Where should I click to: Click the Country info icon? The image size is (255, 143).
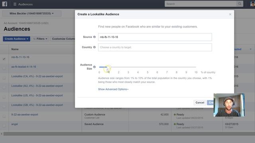94,47
